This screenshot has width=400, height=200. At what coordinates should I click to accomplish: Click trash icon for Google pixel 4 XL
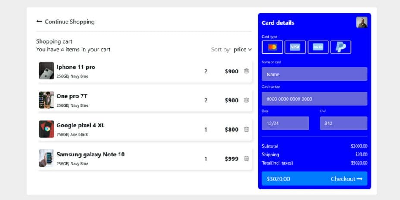(246, 129)
